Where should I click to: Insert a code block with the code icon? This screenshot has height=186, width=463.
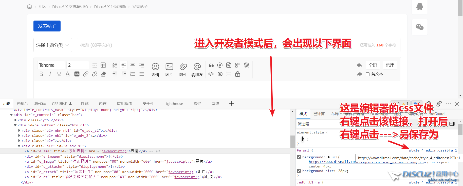[x=211, y=74]
